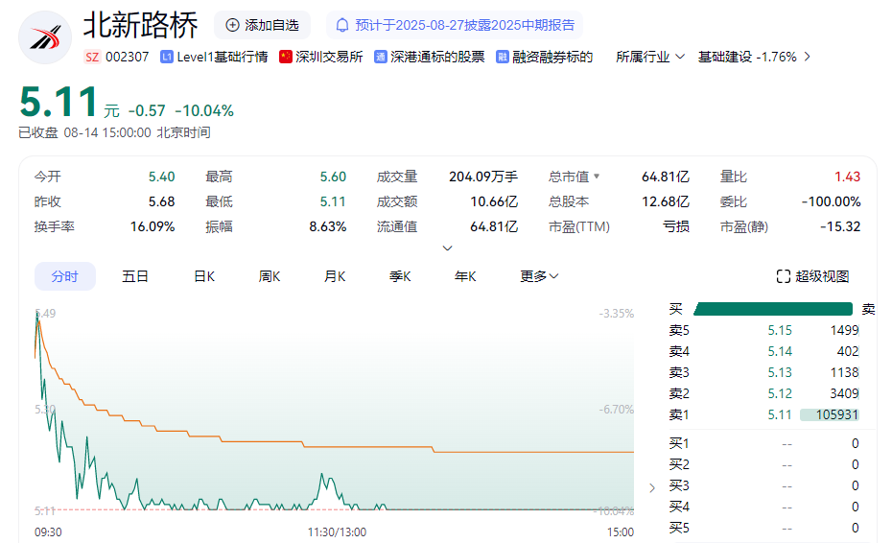Click the 市盈(TTM) value 亏损
The width and height of the screenshot is (892, 543).
pos(676,226)
